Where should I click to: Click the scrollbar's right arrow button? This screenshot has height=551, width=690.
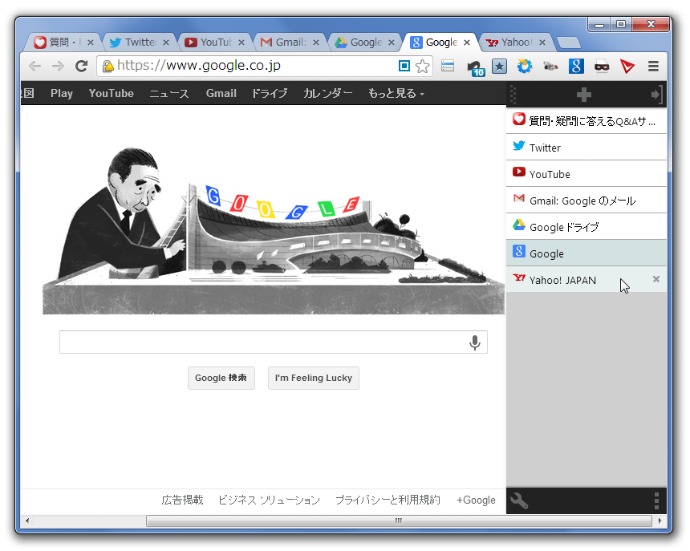point(660,521)
